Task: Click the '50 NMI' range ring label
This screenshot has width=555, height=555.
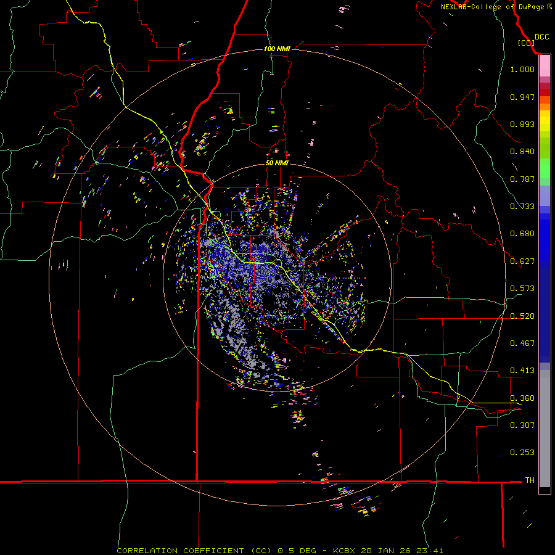Action: (x=277, y=163)
